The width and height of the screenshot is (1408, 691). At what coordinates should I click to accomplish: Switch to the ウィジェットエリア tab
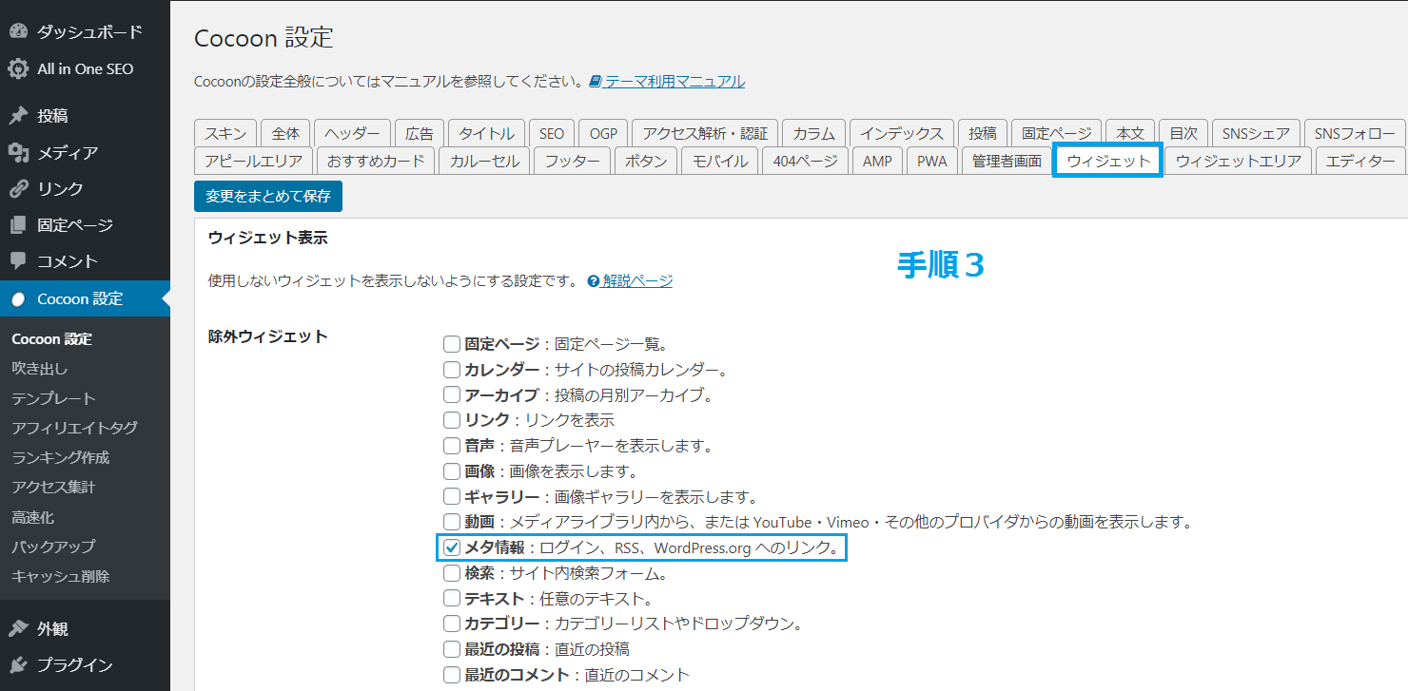pos(1239,161)
